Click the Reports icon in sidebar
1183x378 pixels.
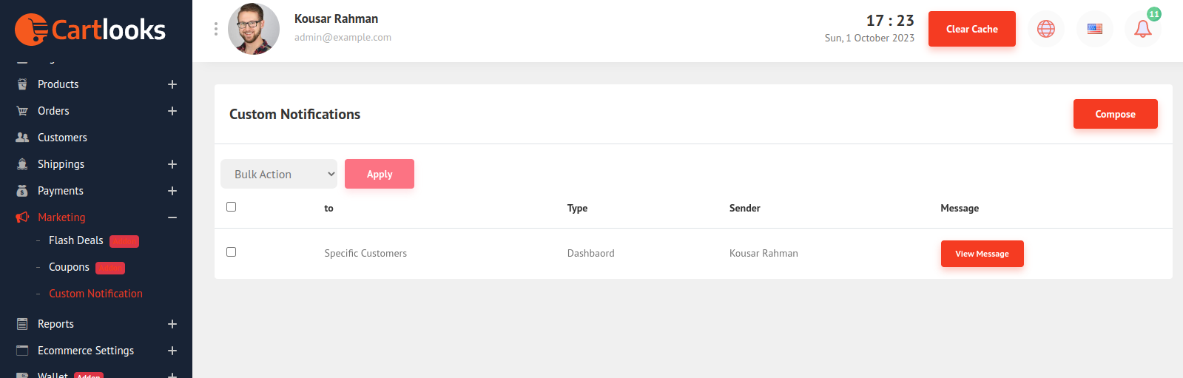pos(22,324)
